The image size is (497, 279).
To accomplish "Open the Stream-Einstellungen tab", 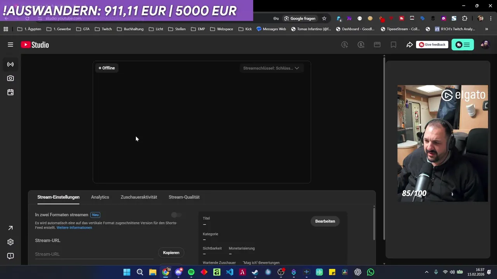I will pyautogui.click(x=58, y=197).
